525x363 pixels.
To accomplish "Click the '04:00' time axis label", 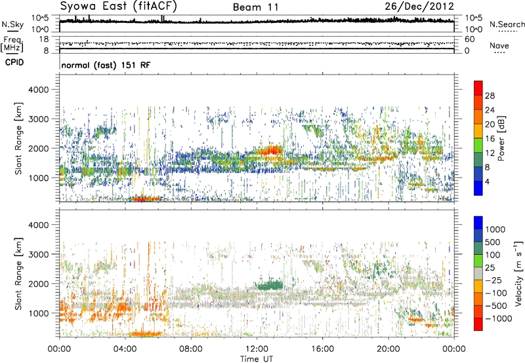I will 125,349.
